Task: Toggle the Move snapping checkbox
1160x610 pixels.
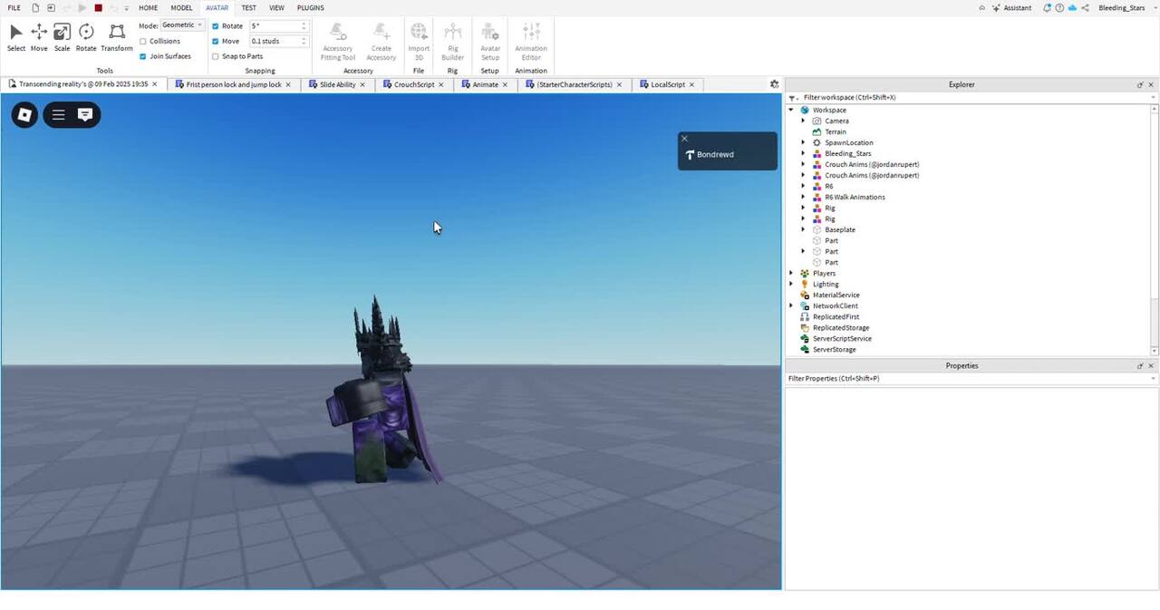Action: tap(216, 41)
